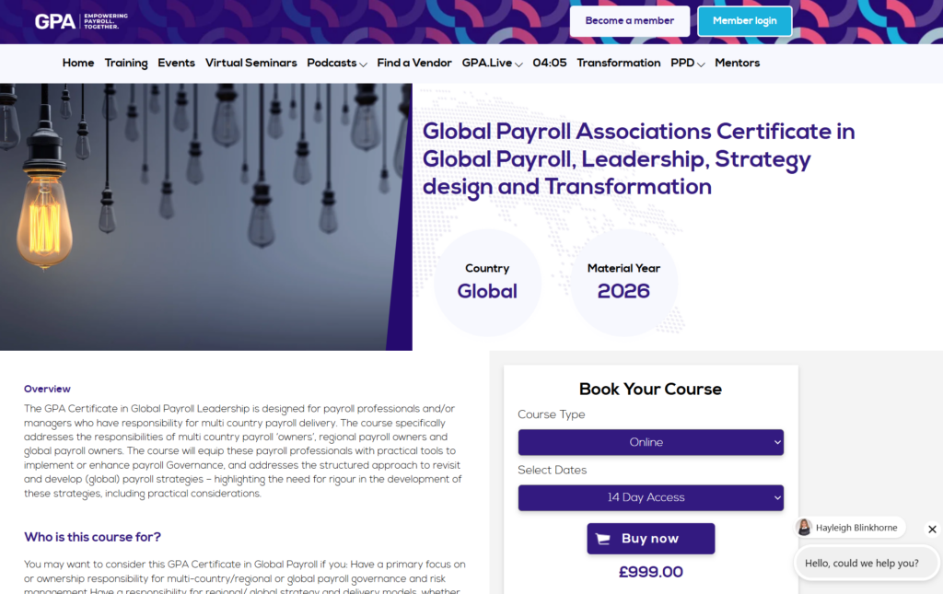Click the Material Year 2026 circle

point(623,282)
